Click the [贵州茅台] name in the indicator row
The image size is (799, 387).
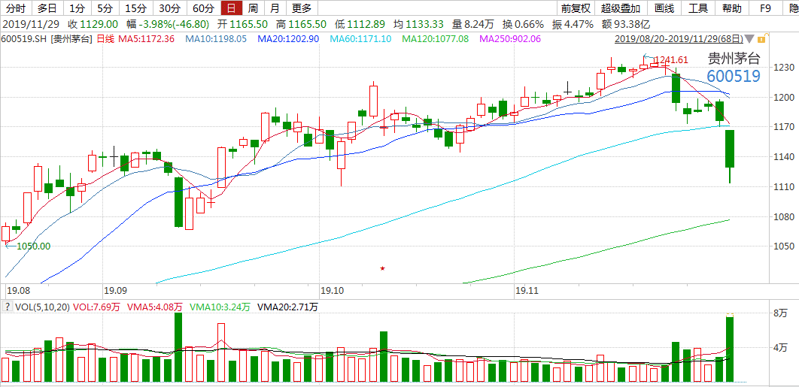[71, 39]
